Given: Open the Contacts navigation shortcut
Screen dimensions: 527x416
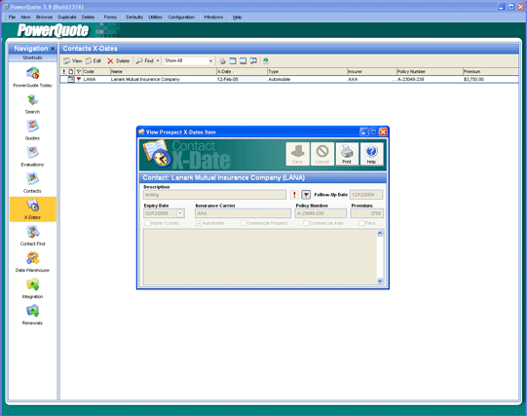Looking at the screenshot, I should (x=32, y=183).
